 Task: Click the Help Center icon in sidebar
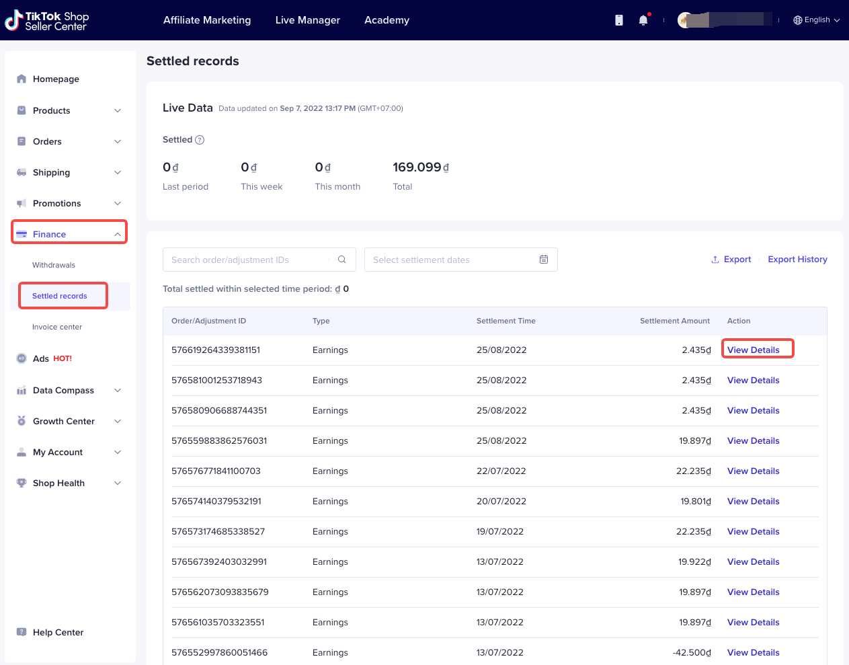[22, 632]
